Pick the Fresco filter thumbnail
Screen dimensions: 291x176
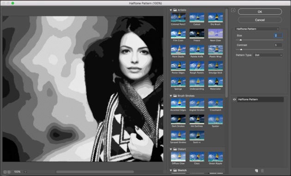click(197, 34)
